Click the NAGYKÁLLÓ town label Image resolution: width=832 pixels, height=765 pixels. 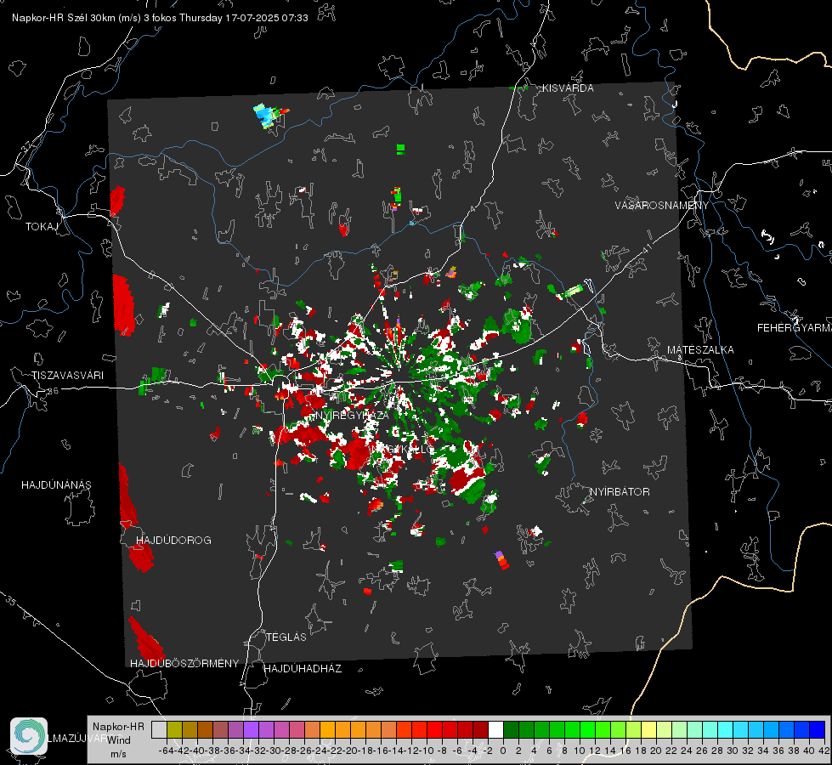pos(402,449)
